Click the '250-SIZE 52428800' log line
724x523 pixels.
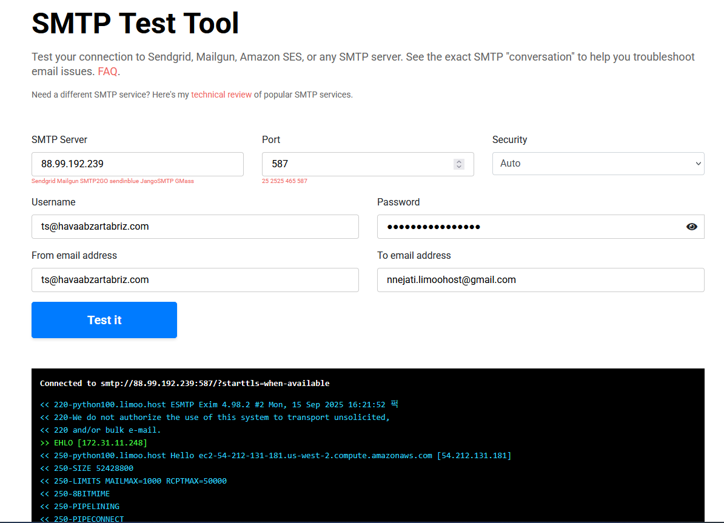(86, 468)
